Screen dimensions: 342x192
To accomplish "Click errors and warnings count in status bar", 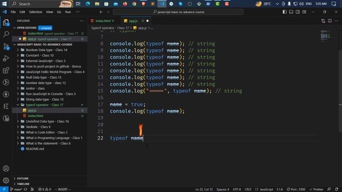I will [x=44, y=189].
